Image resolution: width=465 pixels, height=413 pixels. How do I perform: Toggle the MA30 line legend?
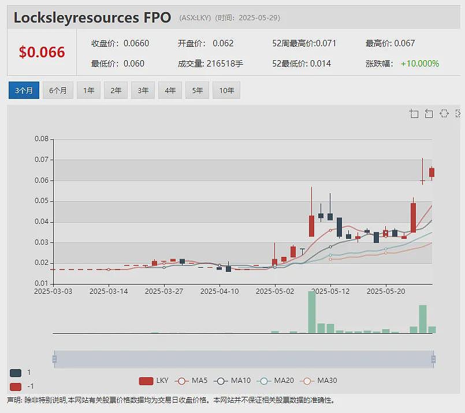point(318,381)
